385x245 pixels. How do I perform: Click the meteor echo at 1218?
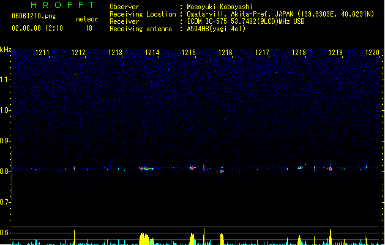click(300, 168)
